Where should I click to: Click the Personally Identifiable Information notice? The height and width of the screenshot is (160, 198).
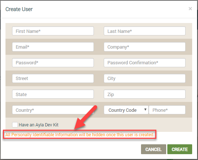point(80,135)
